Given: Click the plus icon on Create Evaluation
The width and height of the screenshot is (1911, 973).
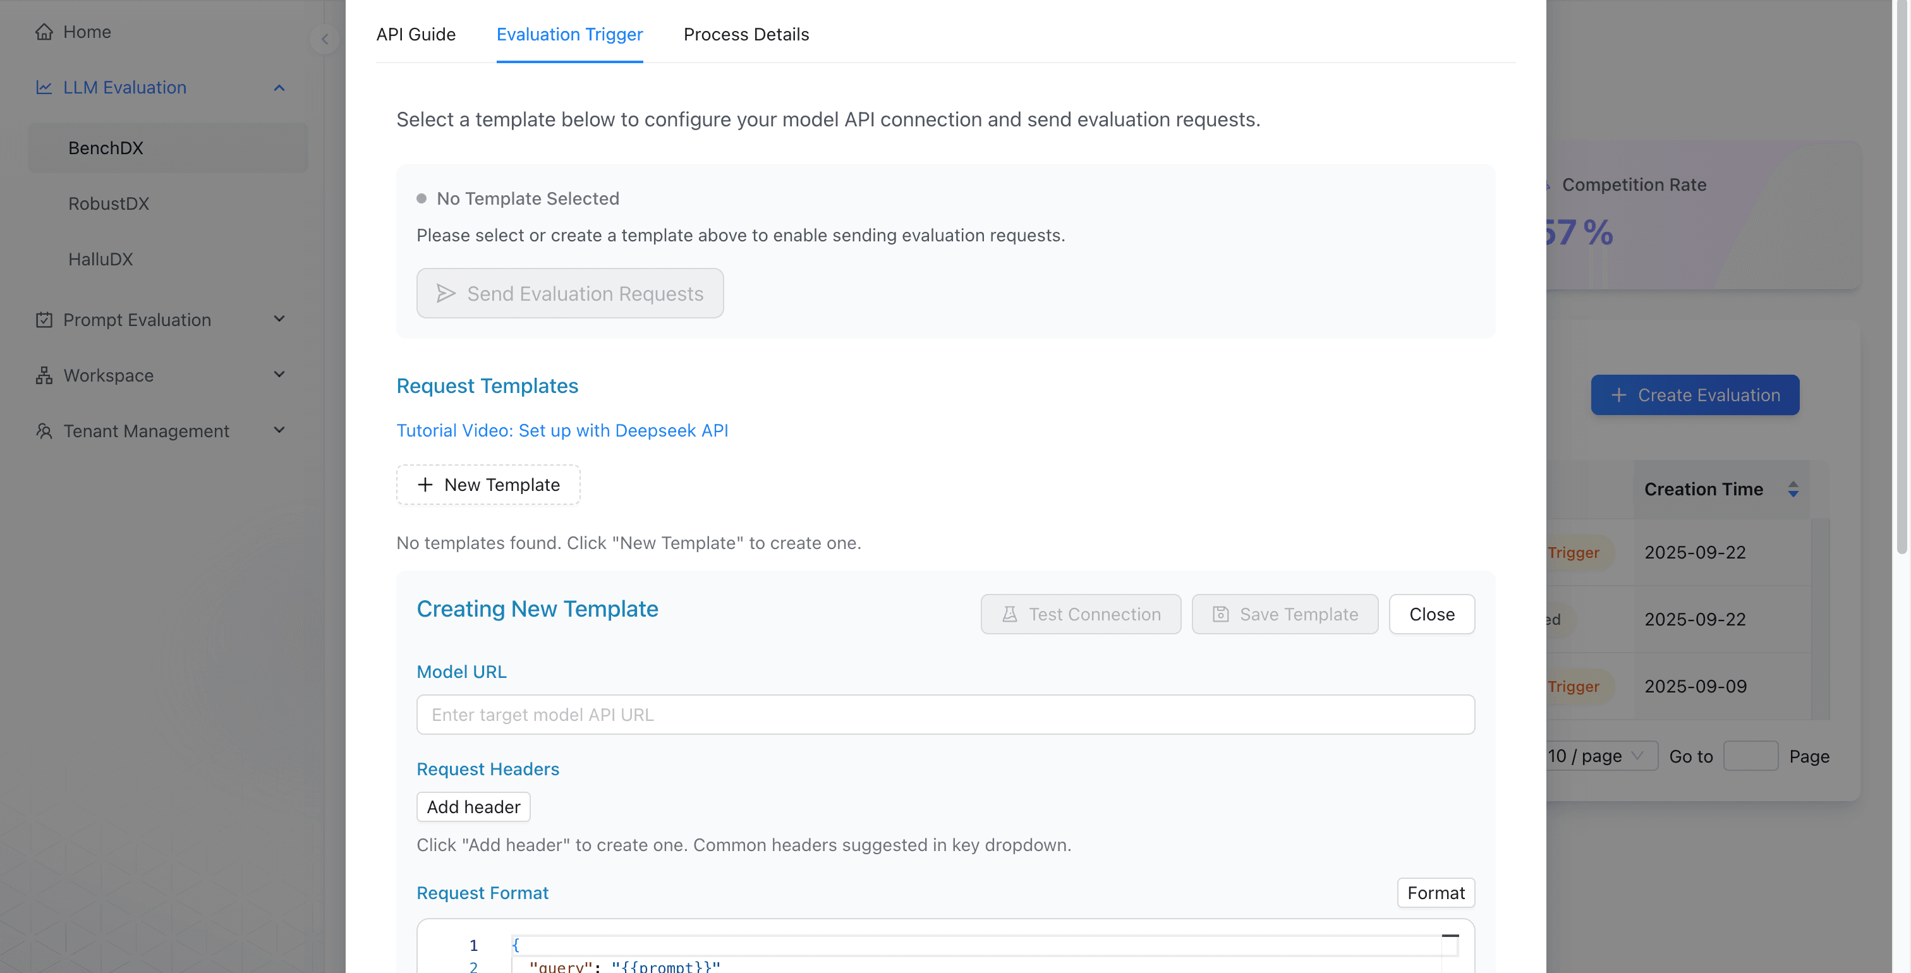Looking at the screenshot, I should 1618,396.
